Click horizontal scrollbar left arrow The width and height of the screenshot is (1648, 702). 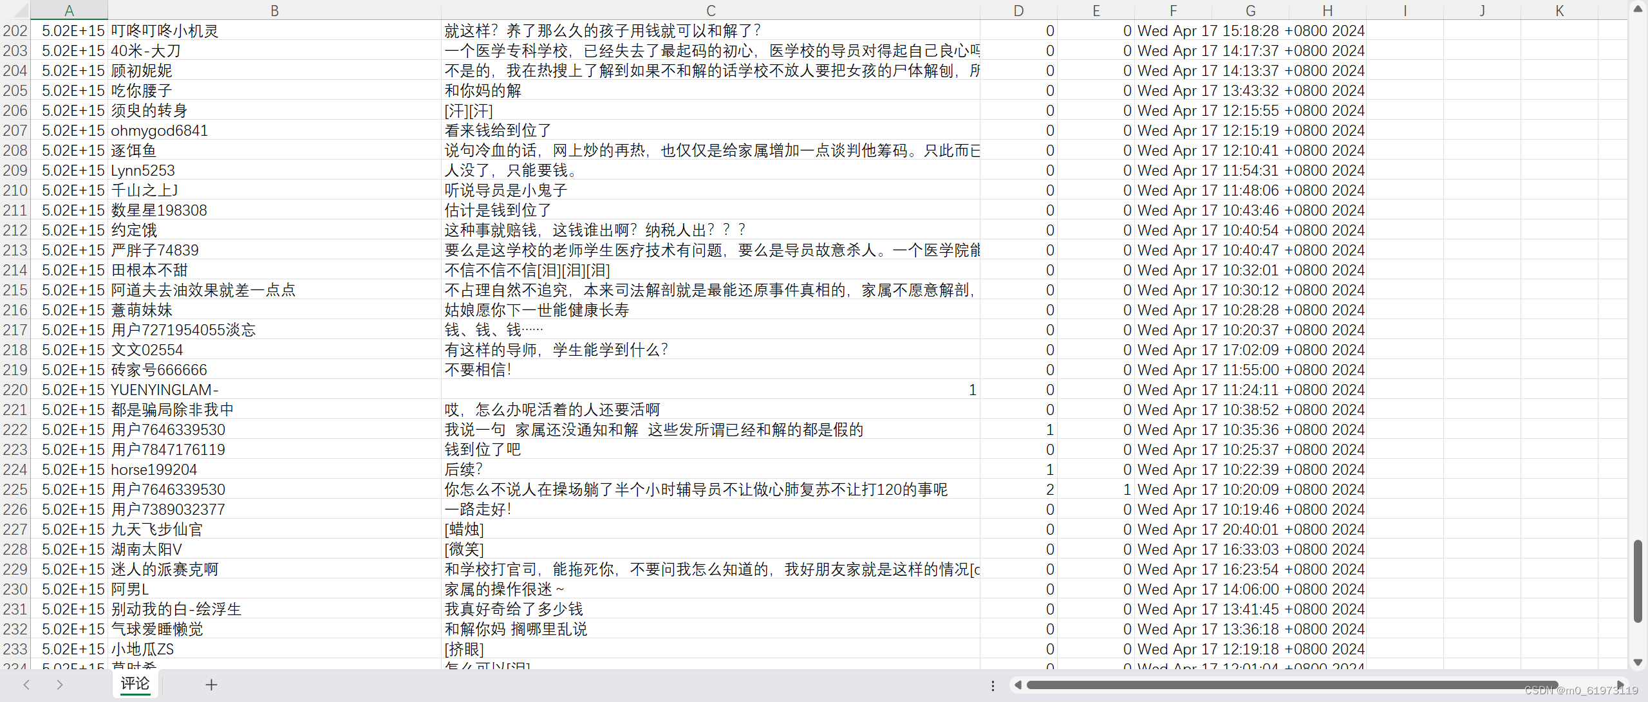[1018, 685]
